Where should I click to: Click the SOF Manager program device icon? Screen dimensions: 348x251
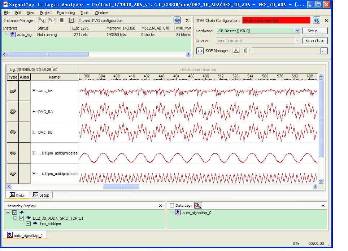[x=236, y=51]
